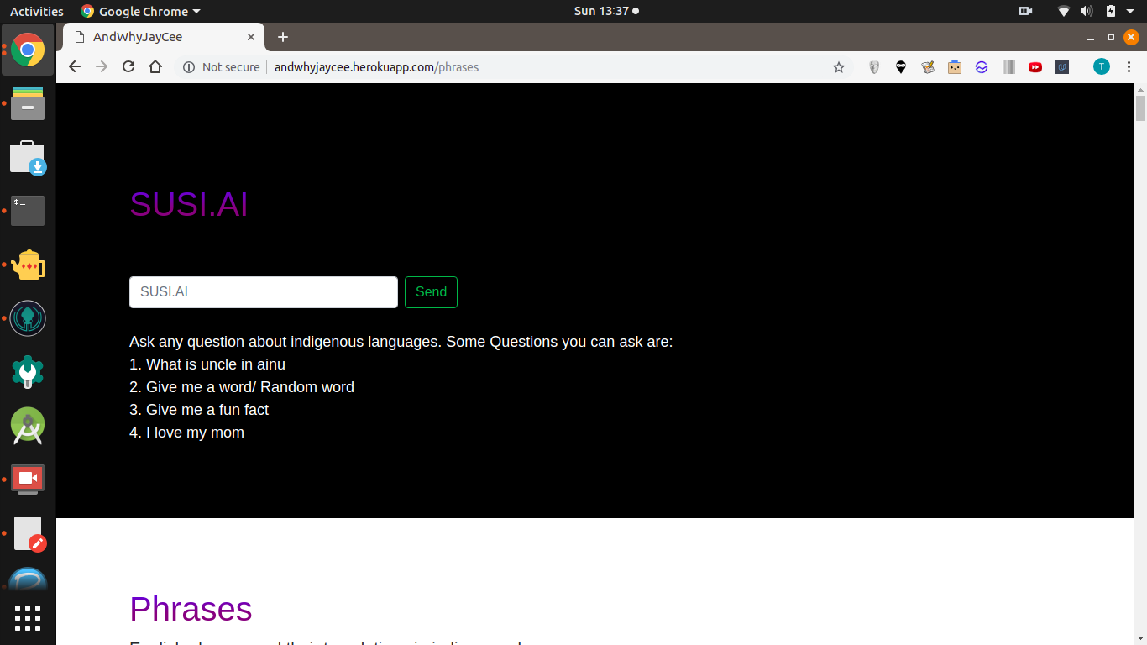Image resolution: width=1147 pixels, height=645 pixels.
Task: Open GitKraken from the dock
Action: click(28, 318)
